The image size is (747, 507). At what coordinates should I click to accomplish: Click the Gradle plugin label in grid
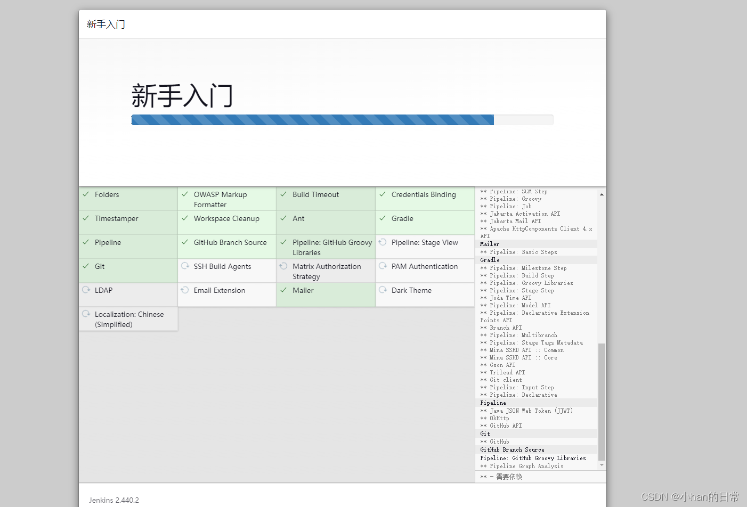pos(402,218)
